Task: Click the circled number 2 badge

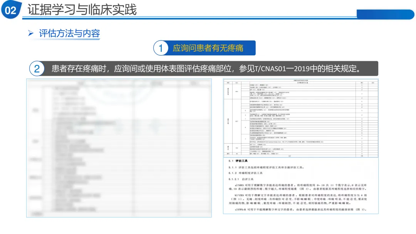Action: pos(37,69)
